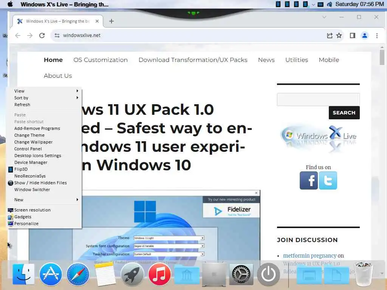The width and height of the screenshot is (387, 290).
Task: Open System Preferences gear in dock
Action: click(241, 274)
